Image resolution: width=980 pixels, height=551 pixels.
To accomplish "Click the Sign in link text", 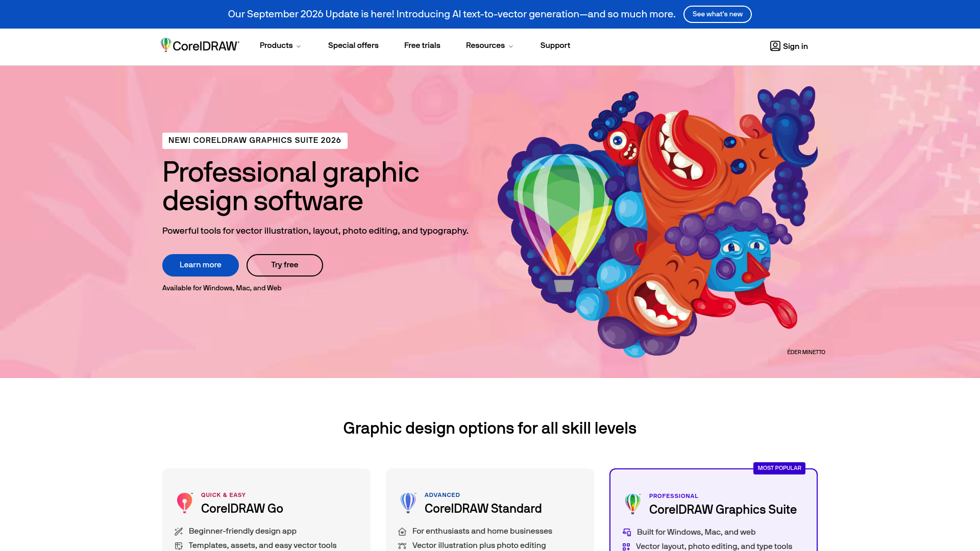I will pyautogui.click(x=795, y=46).
